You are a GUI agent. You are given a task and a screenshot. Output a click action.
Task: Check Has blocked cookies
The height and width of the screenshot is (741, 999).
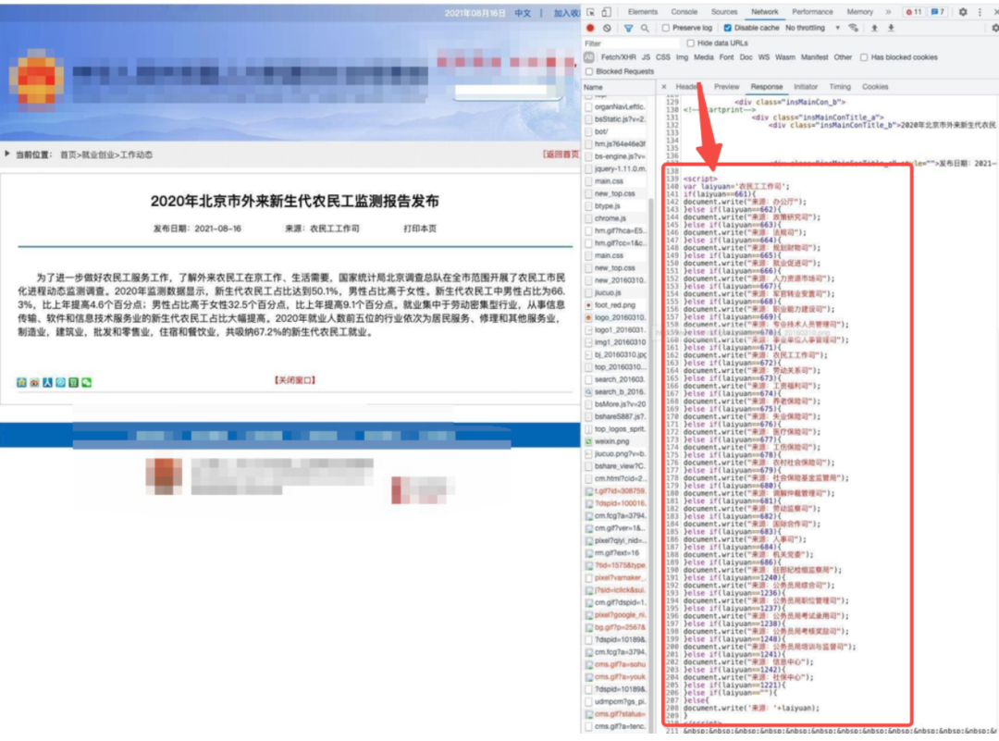tap(864, 57)
